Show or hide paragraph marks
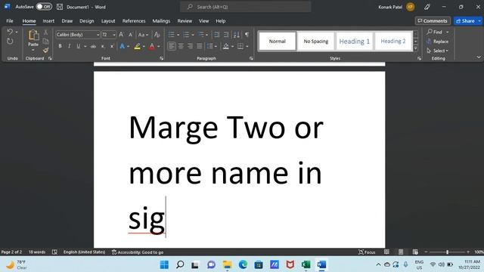 247,35
